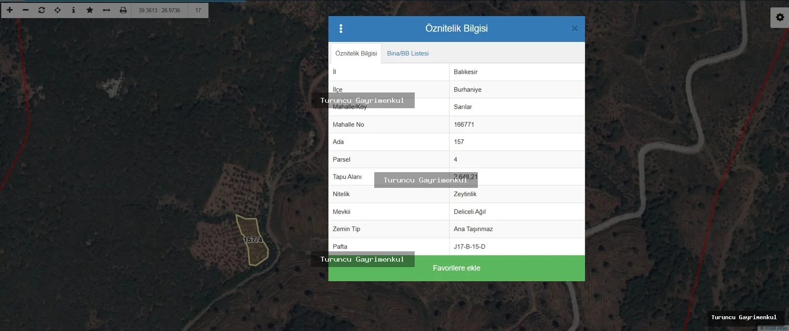Select the Deliceli Ağıl value
The height and width of the screenshot is (331, 789).
click(517, 211)
